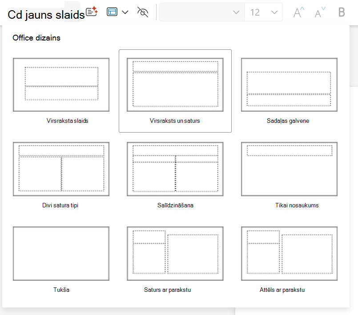Screen dimensions: 358x315
Task: Select the Tukša blank layout thumbnail
Action: pyautogui.click(x=61, y=254)
